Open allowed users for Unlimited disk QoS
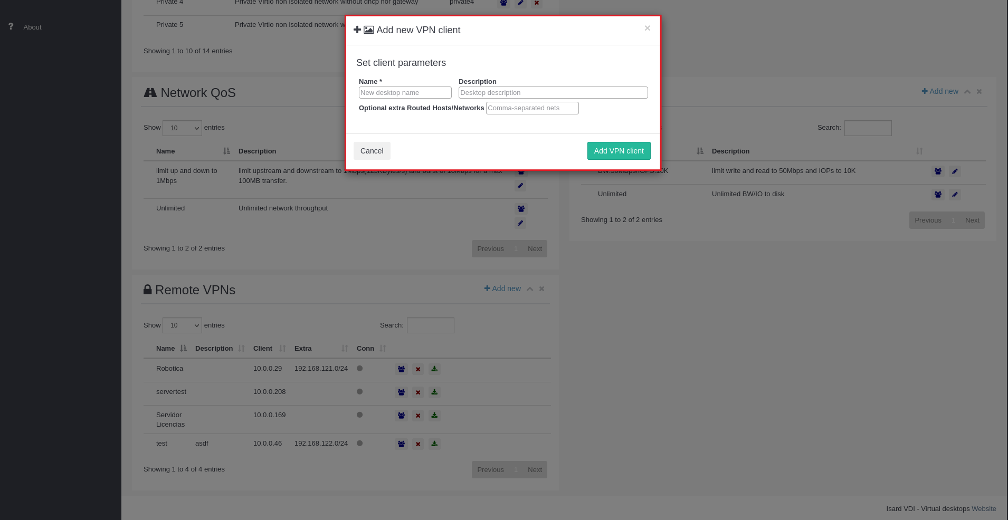The width and height of the screenshot is (1008, 520). point(938,195)
